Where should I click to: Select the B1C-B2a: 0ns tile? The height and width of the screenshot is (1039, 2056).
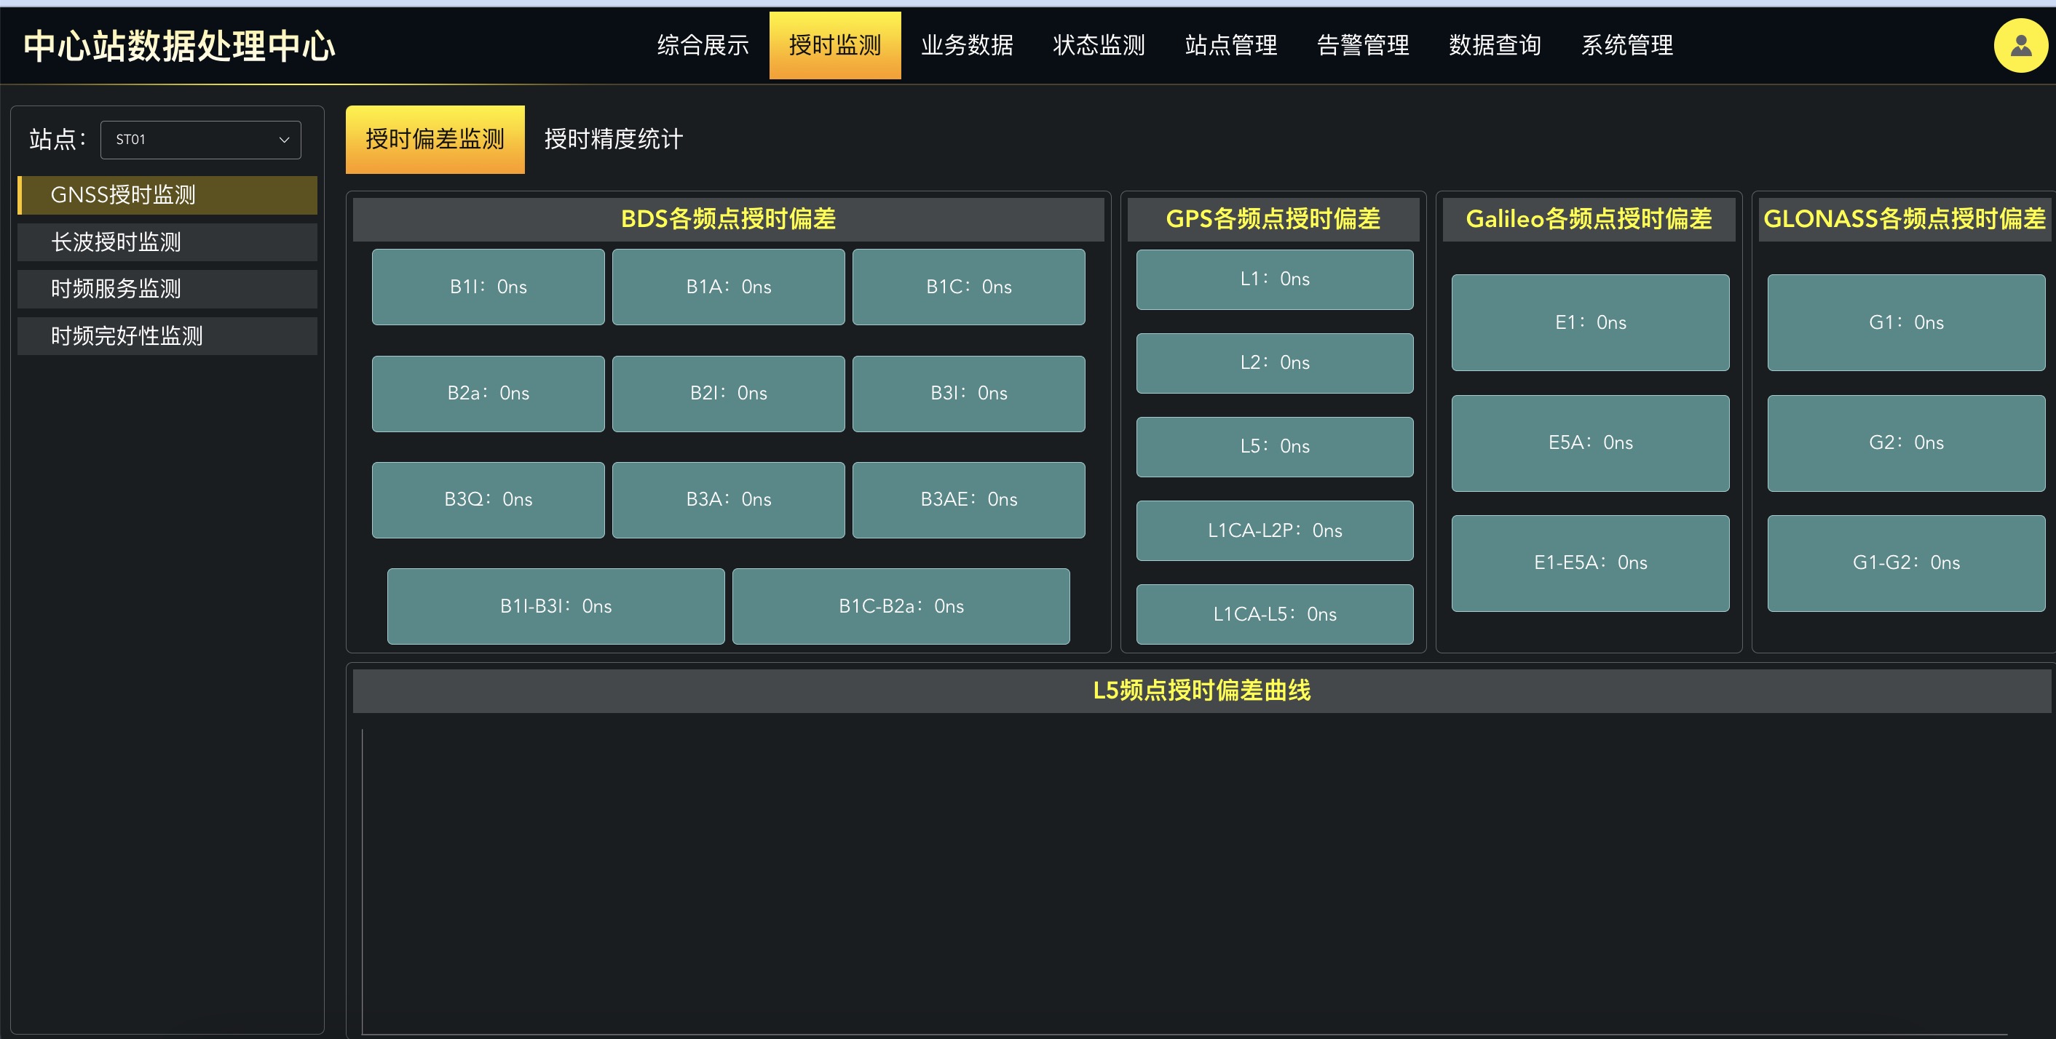(x=901, y=606)
